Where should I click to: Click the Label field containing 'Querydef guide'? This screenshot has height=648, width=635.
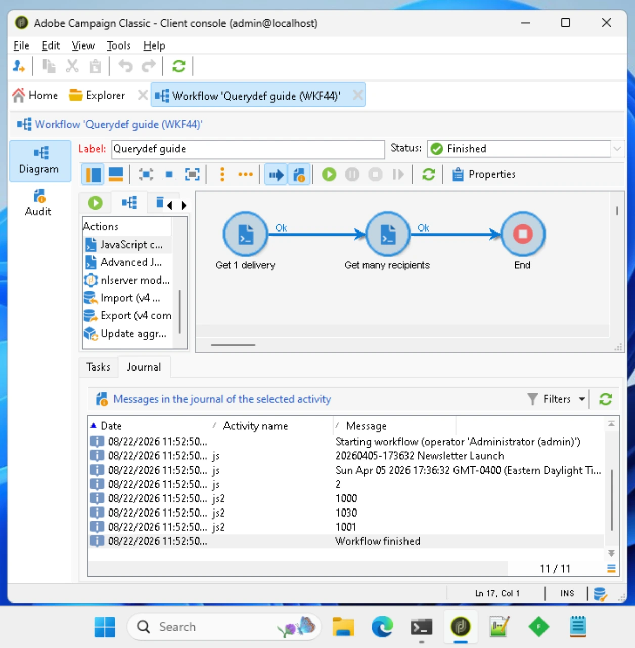[248, 149]
